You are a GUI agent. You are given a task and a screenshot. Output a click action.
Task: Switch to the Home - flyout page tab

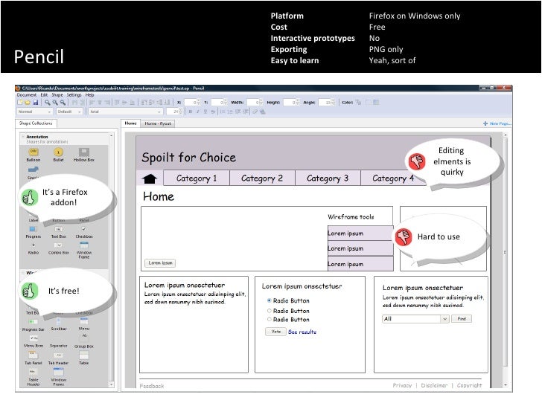tap(158, 123)
